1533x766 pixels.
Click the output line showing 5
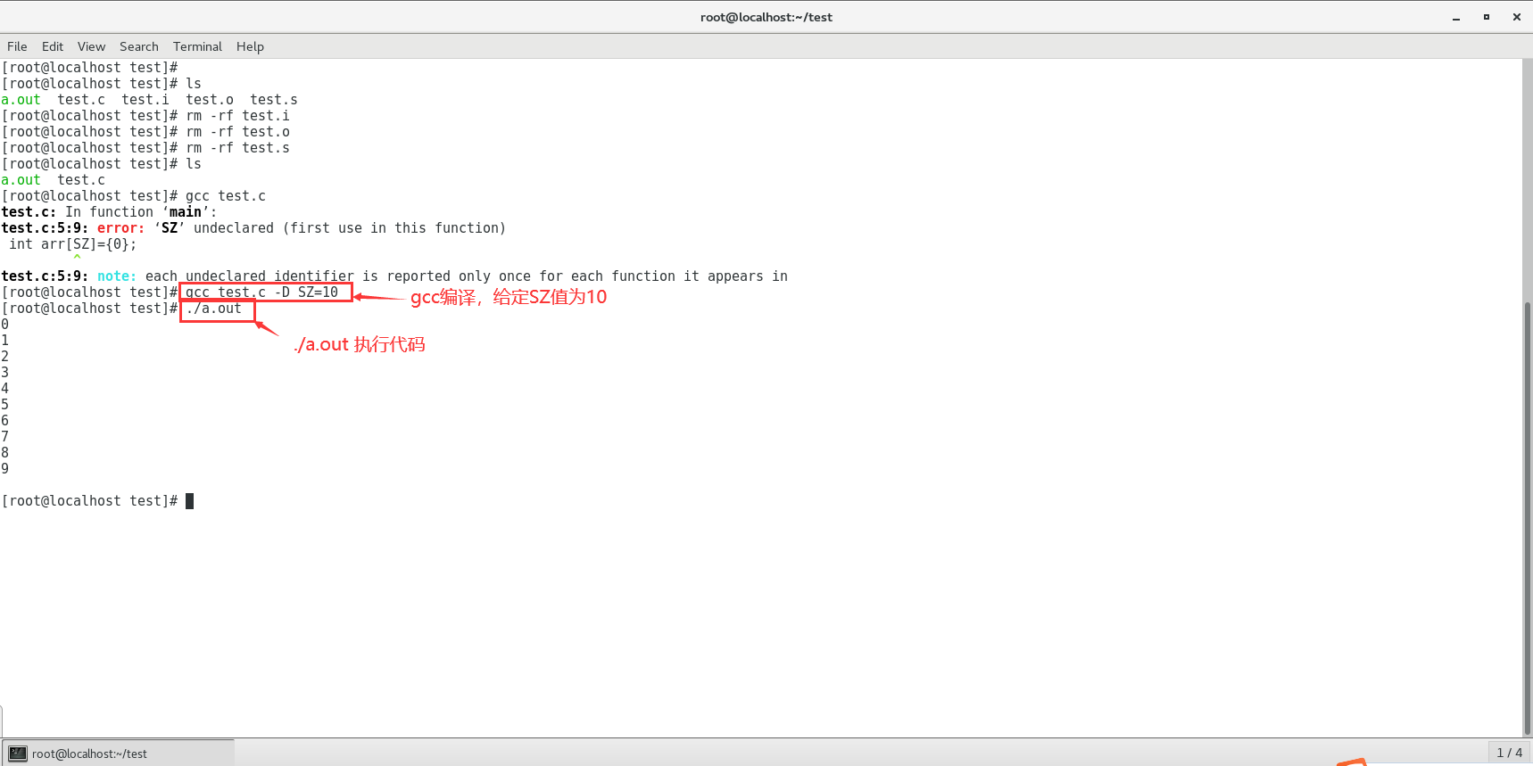coord(5,405)
